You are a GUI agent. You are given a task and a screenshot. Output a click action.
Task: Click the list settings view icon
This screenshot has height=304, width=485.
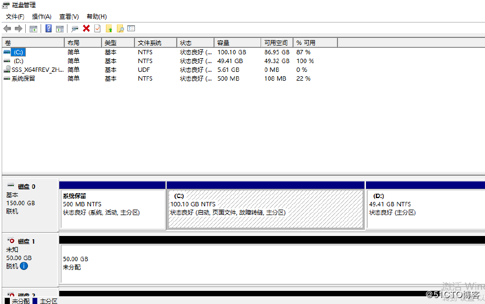tap(131, 29)
